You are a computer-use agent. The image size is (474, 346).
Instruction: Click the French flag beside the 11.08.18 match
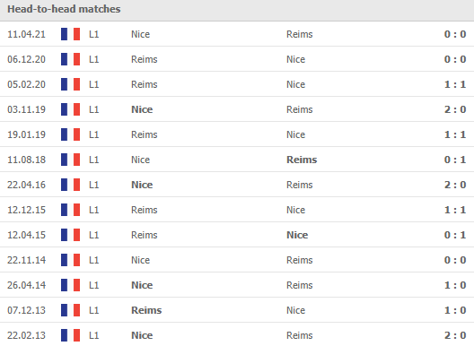tap(70, 160)
